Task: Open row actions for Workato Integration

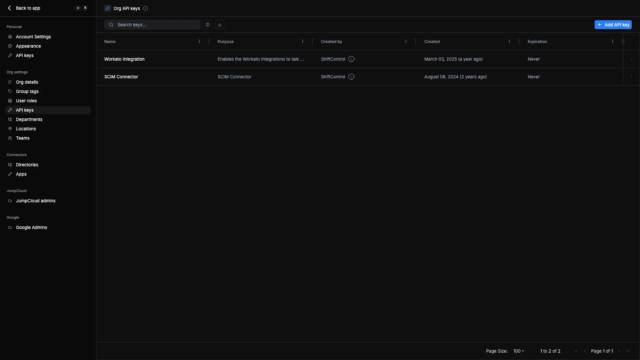Action: click(x=631, y=59)
